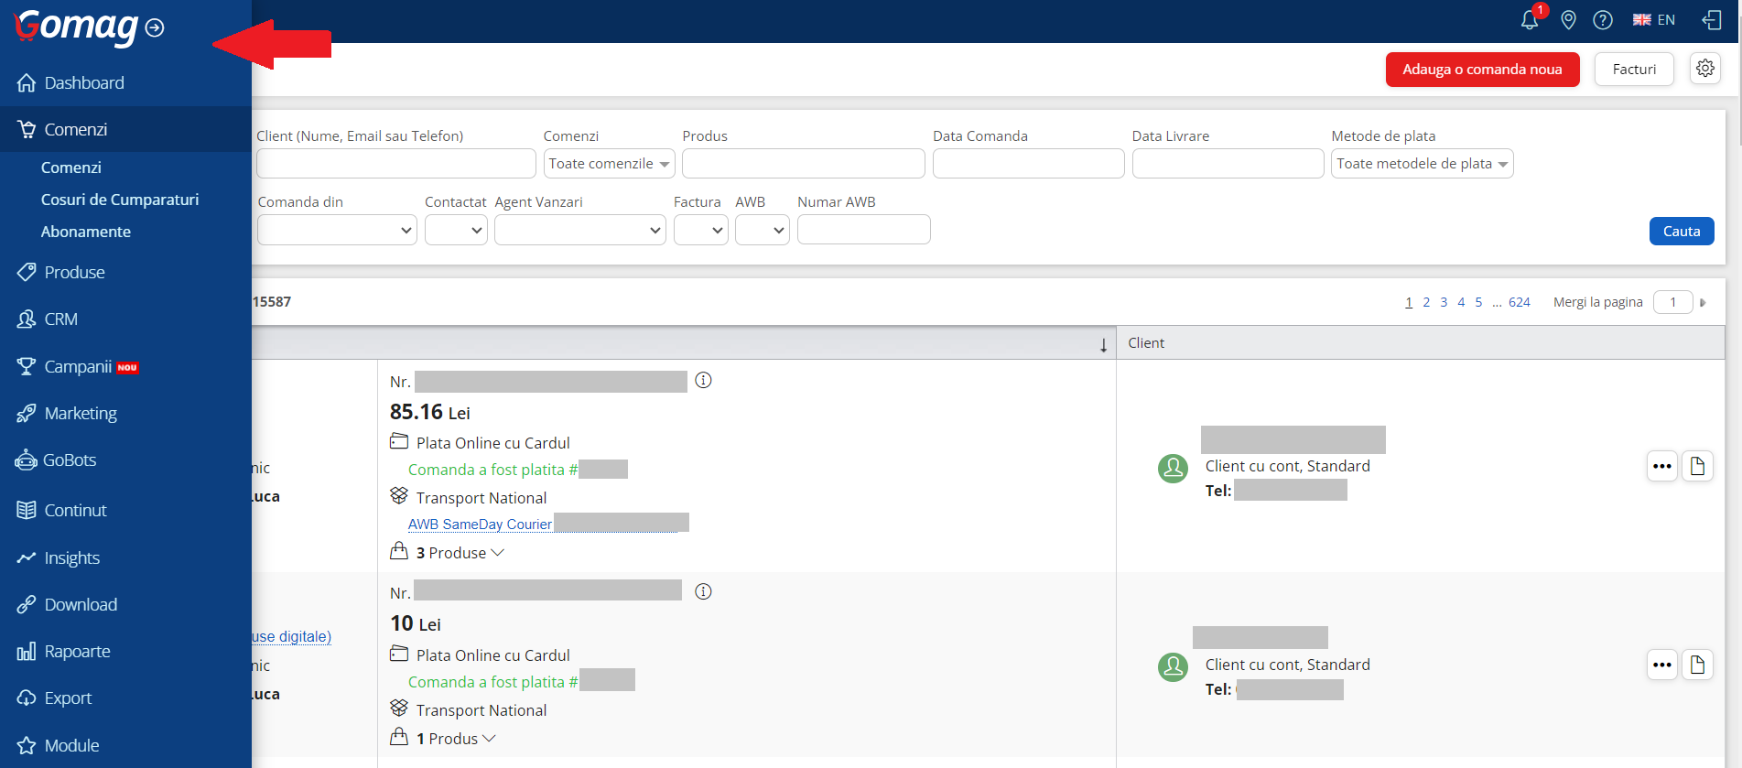Open three-dots menu for first order

[1661, 466]
